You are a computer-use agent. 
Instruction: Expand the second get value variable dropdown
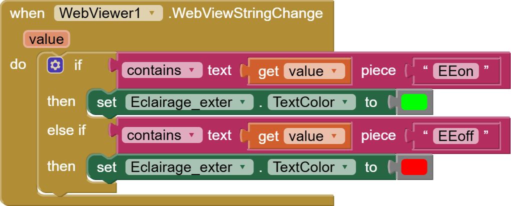pos(334,136)
